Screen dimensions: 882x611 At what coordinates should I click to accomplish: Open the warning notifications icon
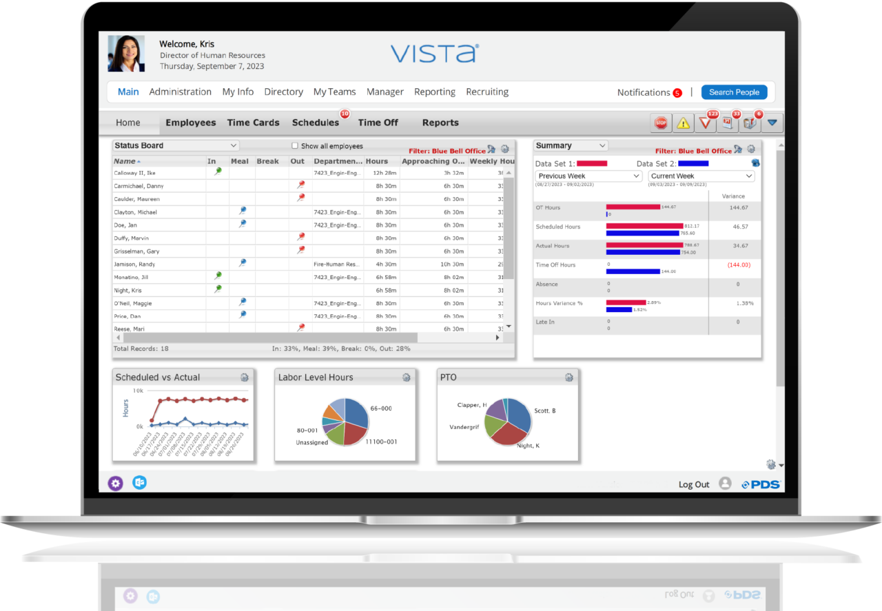682,123
